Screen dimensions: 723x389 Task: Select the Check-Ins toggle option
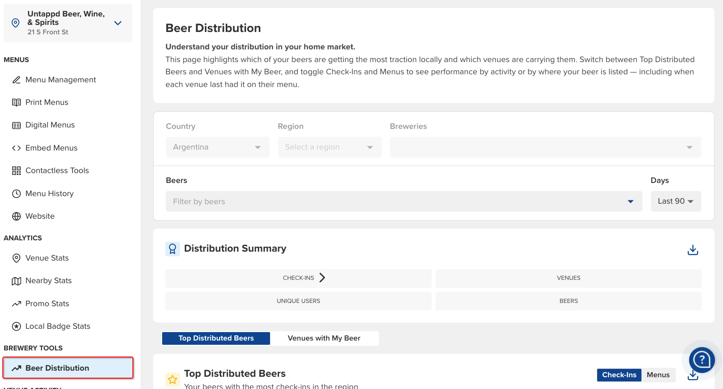click(619, 375)
